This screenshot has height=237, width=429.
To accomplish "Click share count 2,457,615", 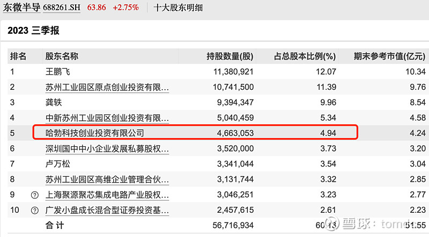I will [x=235, y=210].
